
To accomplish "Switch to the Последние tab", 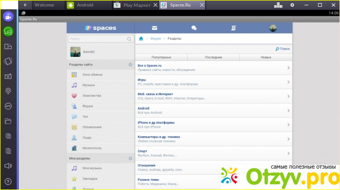I will coord(213,57).
